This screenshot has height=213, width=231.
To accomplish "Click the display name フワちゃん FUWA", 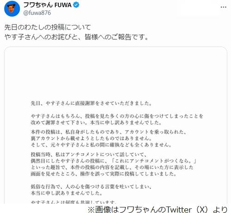I will [48, 5].
